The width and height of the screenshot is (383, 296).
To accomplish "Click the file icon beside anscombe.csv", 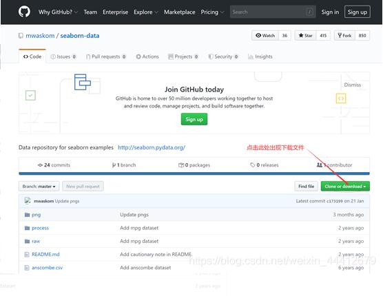I will tap(27, 268).
